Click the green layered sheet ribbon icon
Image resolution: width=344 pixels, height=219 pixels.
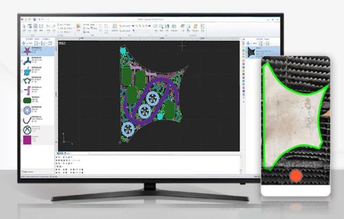point(182,26)
